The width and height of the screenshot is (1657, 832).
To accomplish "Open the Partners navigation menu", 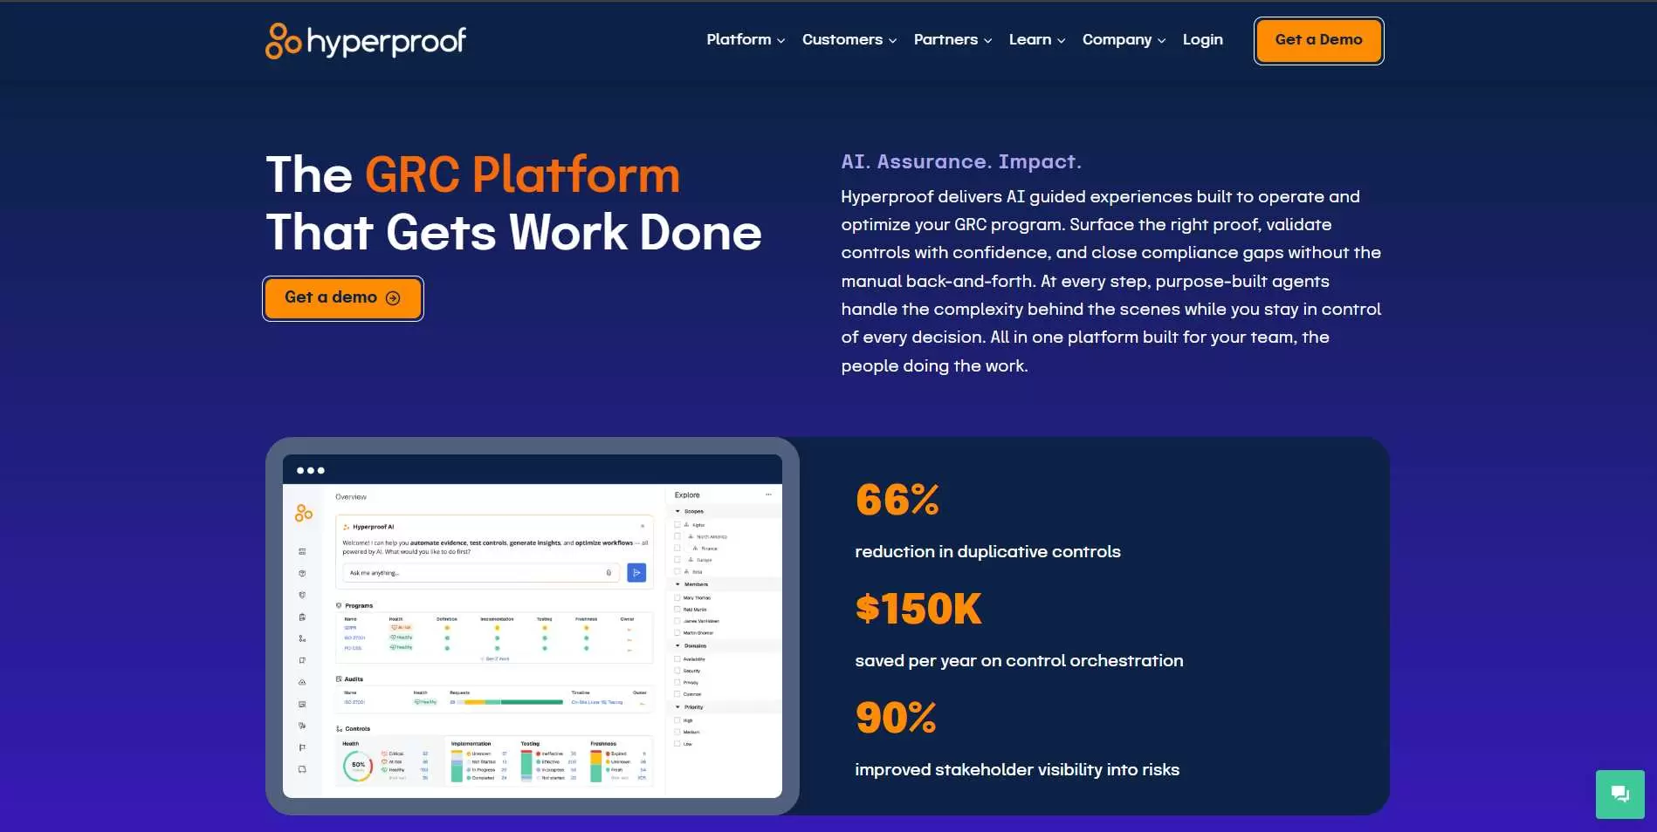I will click(x=952, y=40).
